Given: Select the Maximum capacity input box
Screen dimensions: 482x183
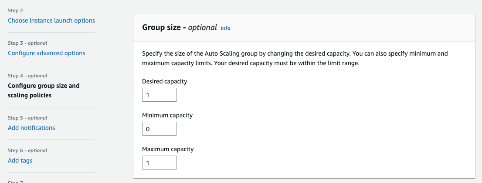Looking at the screenshot, I should (159, 163).
